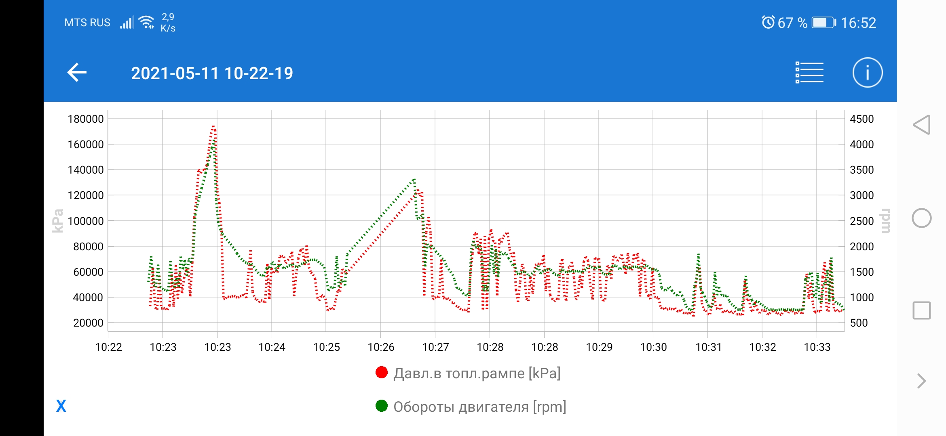Tap the 10:27 time axis marker
The image size is (946, 436).
pos(435,347)
